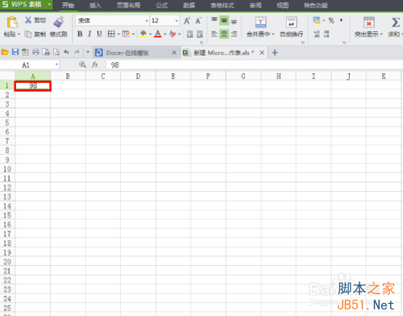403x316 pixels.
Task: Toggle align text right
Action: [x=234, y=34]
